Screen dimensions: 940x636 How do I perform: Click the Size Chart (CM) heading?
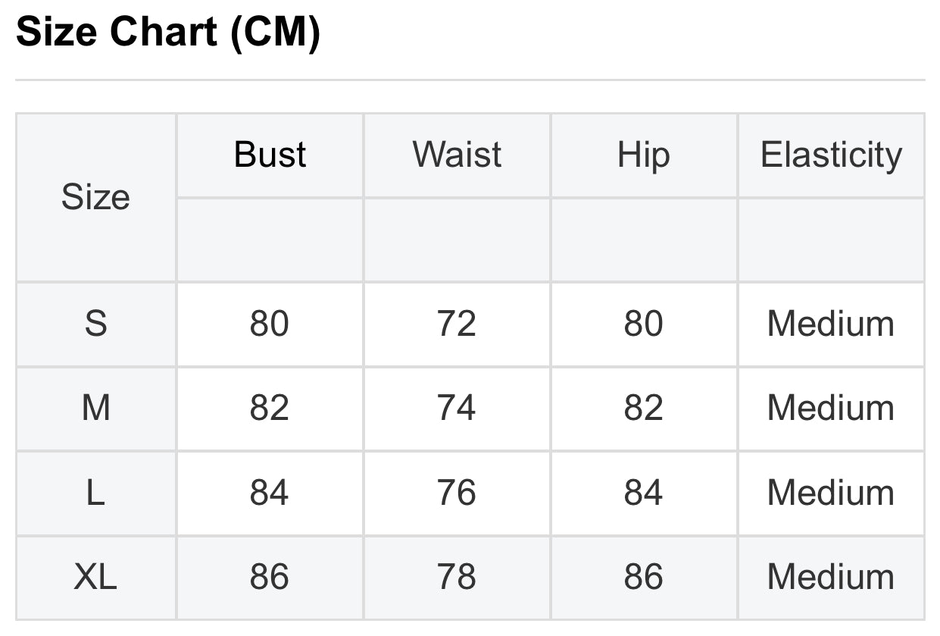167,33
